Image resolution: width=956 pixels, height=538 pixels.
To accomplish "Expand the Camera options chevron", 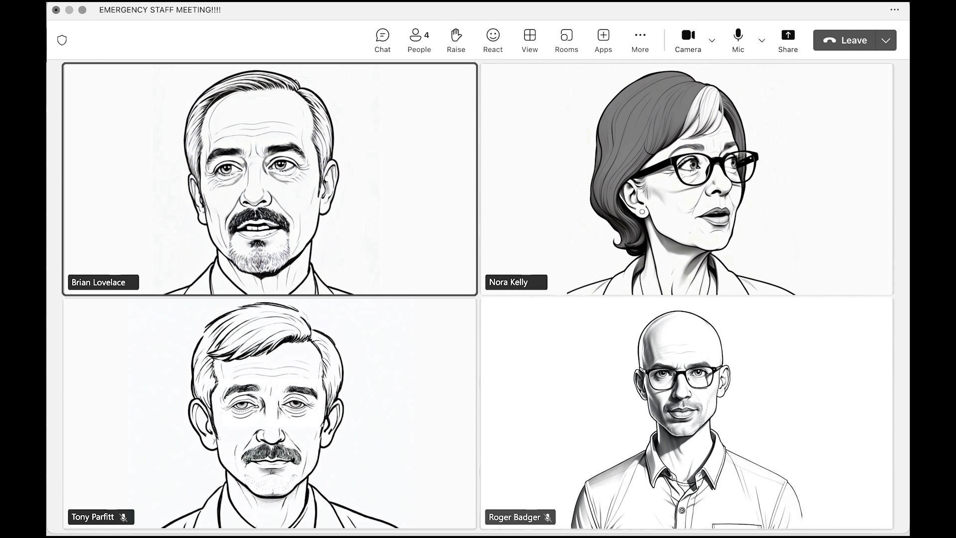I will (712, 40).
